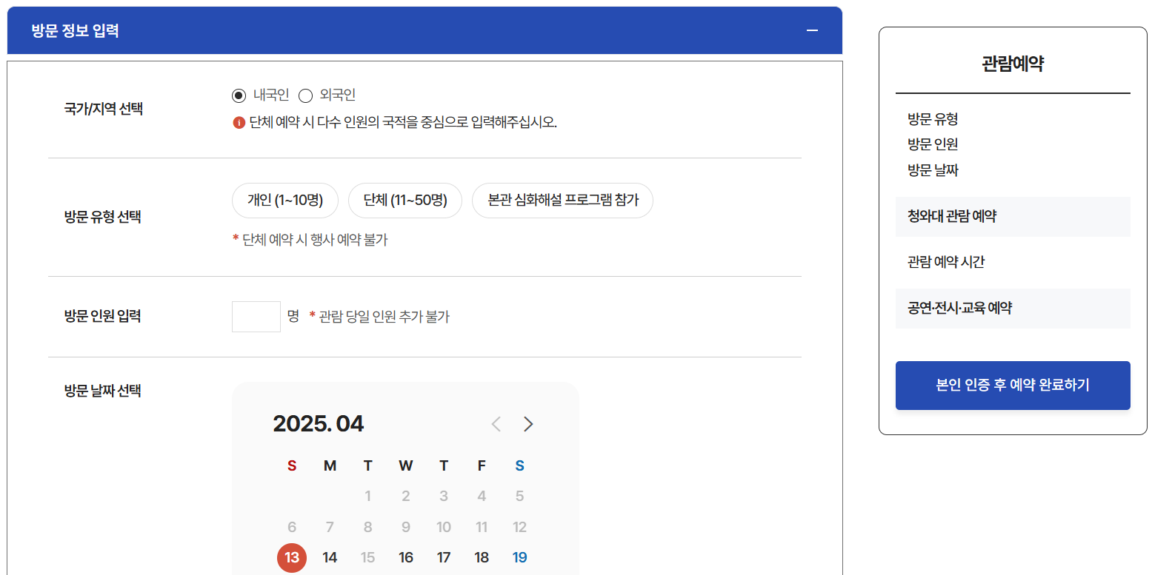Select the 내국인 radio button
The width and height of the screenshot is (1152, 575).
(238, 95)
